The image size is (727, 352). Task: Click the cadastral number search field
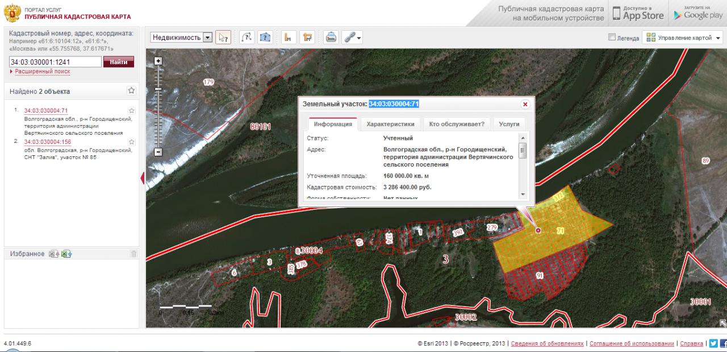(55, 61)
